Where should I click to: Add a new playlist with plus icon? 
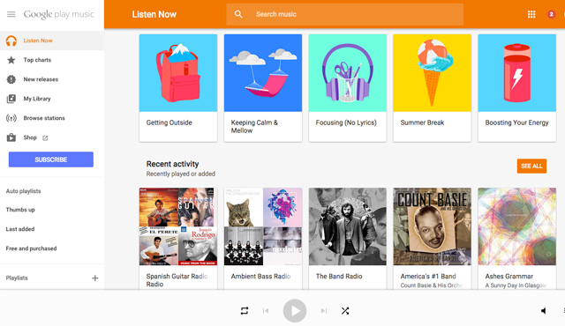pos(94,278)
